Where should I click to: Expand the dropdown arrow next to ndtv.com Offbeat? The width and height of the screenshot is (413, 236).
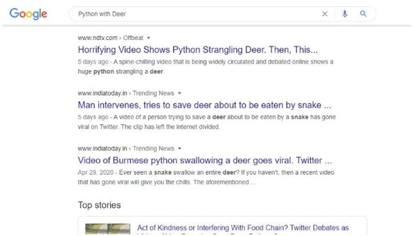point(148,38)
